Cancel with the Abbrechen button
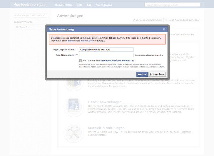 click(157, 74)
